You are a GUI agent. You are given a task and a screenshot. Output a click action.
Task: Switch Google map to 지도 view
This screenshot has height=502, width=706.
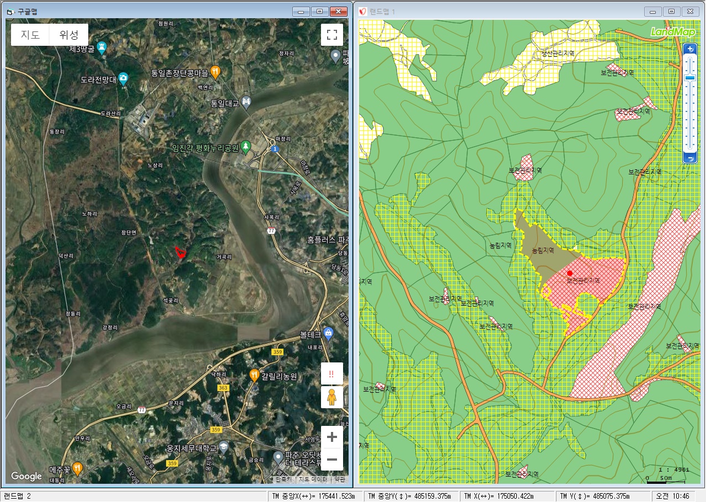tap(30, 35)
